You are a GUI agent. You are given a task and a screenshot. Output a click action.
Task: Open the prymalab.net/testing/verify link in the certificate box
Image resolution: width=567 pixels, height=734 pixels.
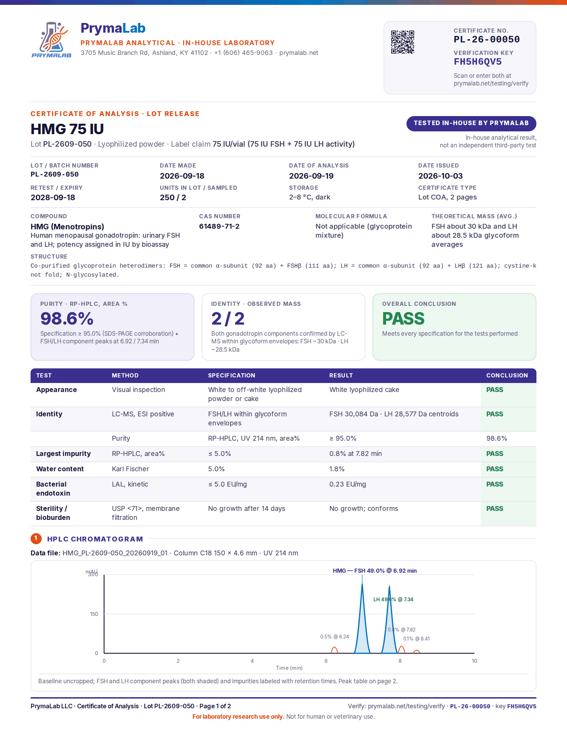click(x=491, y=83)
